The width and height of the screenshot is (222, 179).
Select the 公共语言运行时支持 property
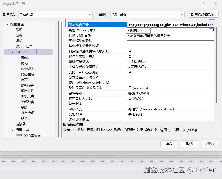(x=84, y=77)
